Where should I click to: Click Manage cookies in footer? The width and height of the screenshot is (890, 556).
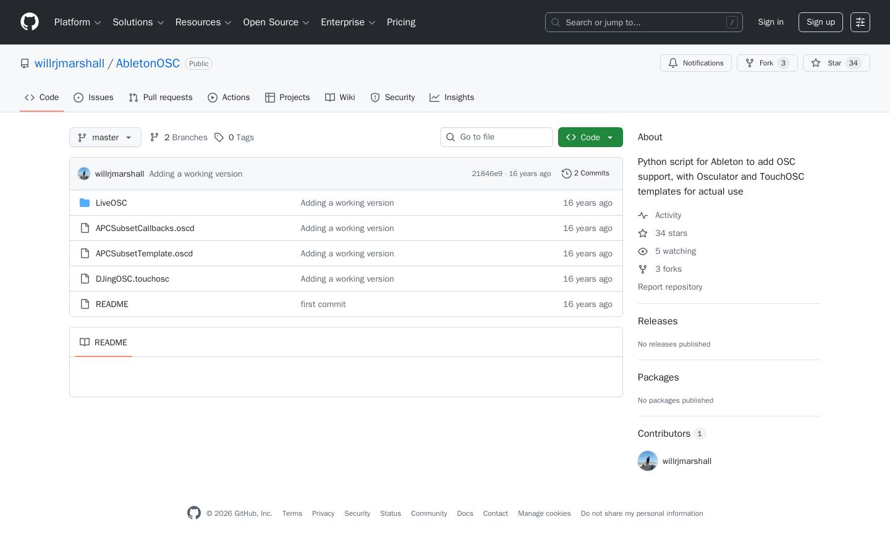545,513
